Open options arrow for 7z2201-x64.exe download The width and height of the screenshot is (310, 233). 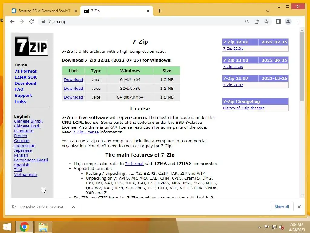[74, 207]
